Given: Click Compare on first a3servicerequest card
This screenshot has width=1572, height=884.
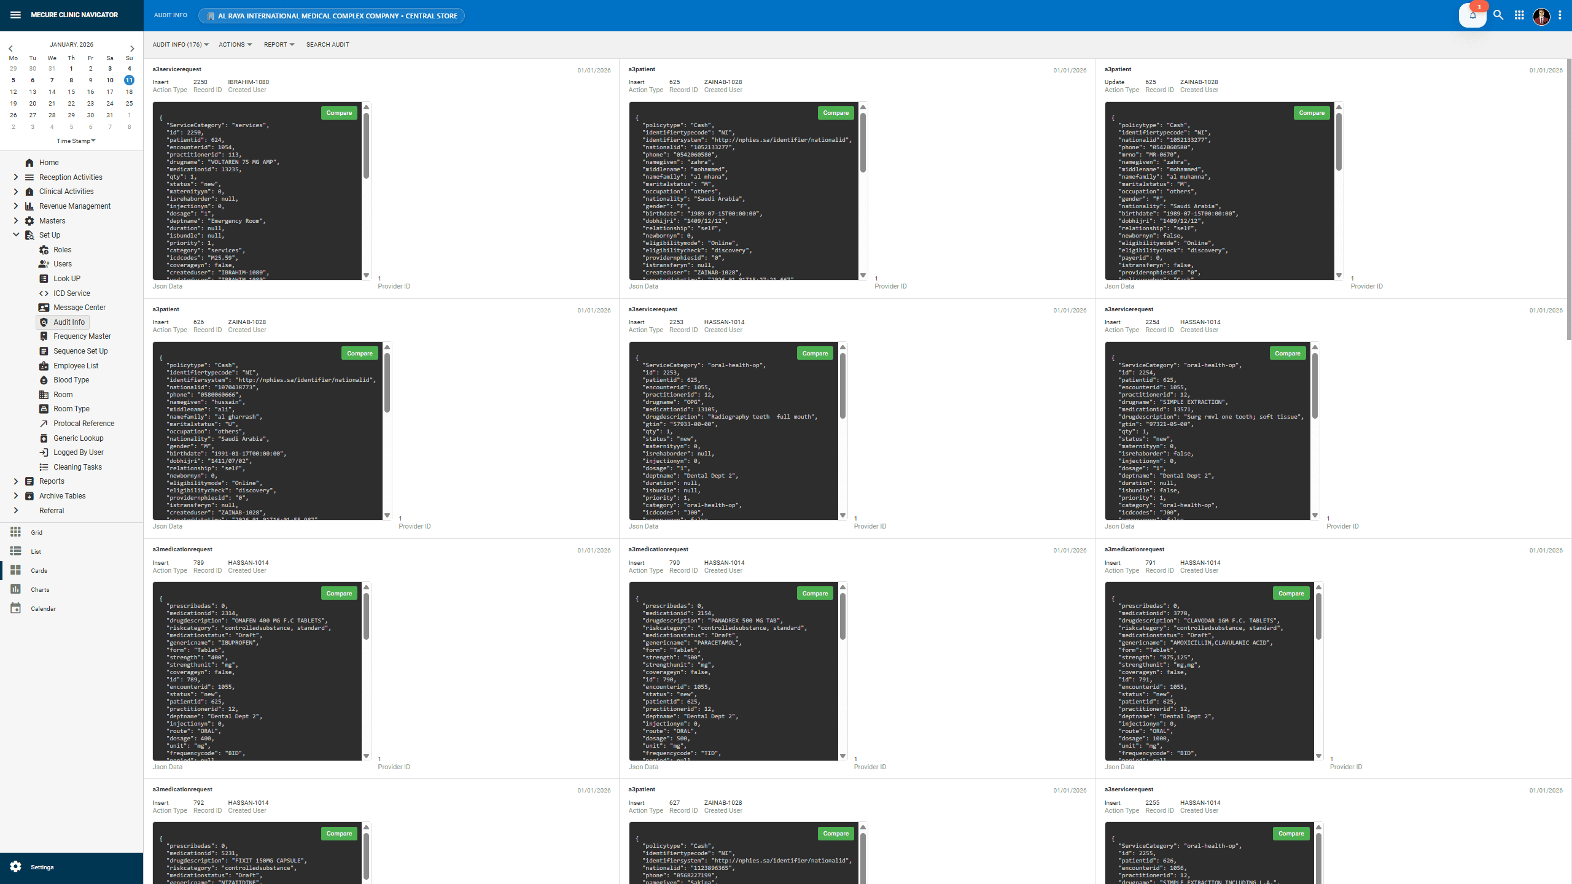Looking at the screenshot, I should tap(339, 113).
